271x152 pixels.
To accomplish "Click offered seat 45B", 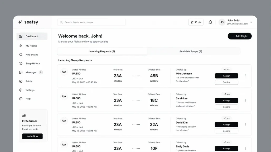I will (154, 76).
